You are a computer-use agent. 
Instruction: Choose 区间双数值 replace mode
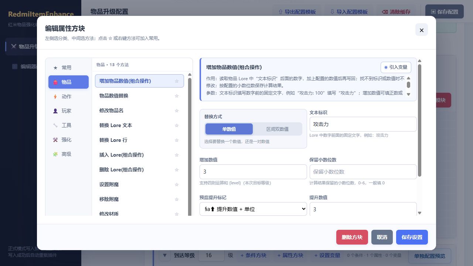click(278, 129)
